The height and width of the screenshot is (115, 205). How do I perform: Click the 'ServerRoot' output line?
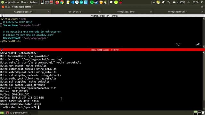pos(19,53)
